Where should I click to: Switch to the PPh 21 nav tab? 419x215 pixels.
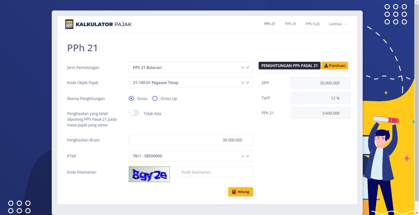point(270,24)
